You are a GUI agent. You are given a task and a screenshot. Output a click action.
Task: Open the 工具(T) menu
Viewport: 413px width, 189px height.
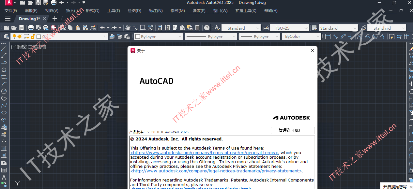(114, 10)
